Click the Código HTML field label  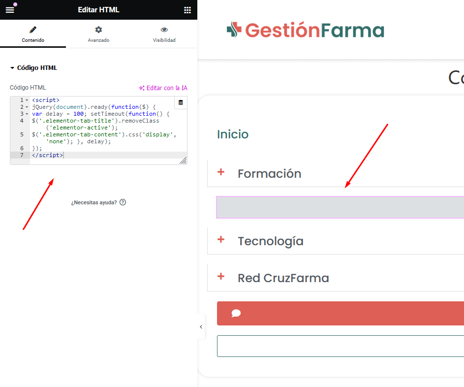pos(28,88)
